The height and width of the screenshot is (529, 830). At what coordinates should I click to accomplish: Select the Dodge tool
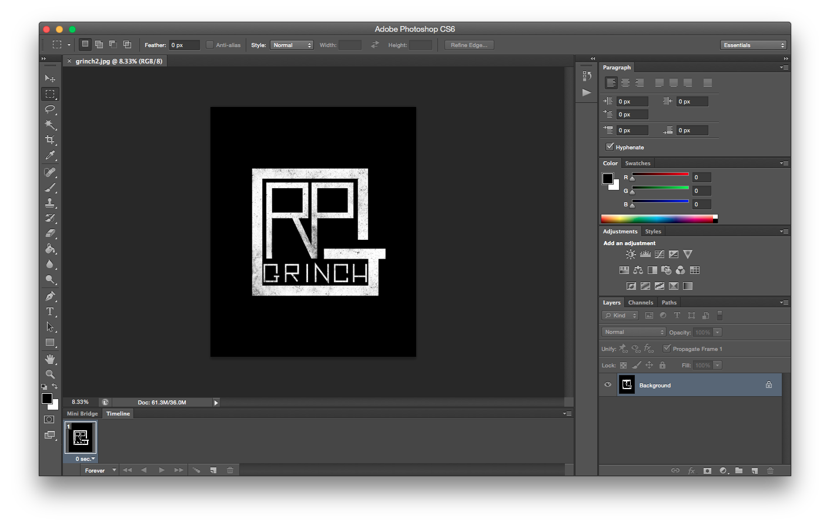(50, 279)
